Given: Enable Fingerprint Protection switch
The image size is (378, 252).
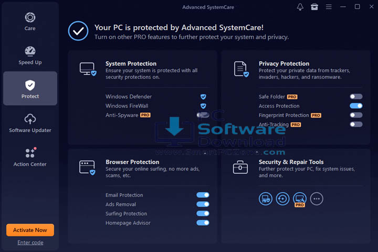Looking at the screenshot, I should (356, 115).
